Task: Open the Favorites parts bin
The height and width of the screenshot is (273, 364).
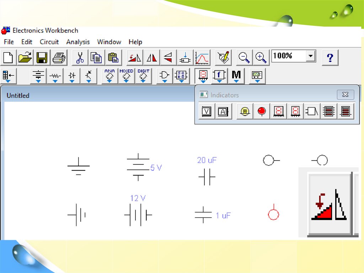Action: [x=9, y=76]
